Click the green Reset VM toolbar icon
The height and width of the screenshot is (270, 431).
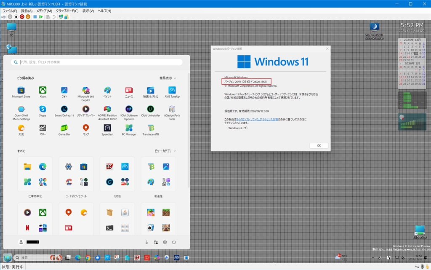(x=41, y=17)
